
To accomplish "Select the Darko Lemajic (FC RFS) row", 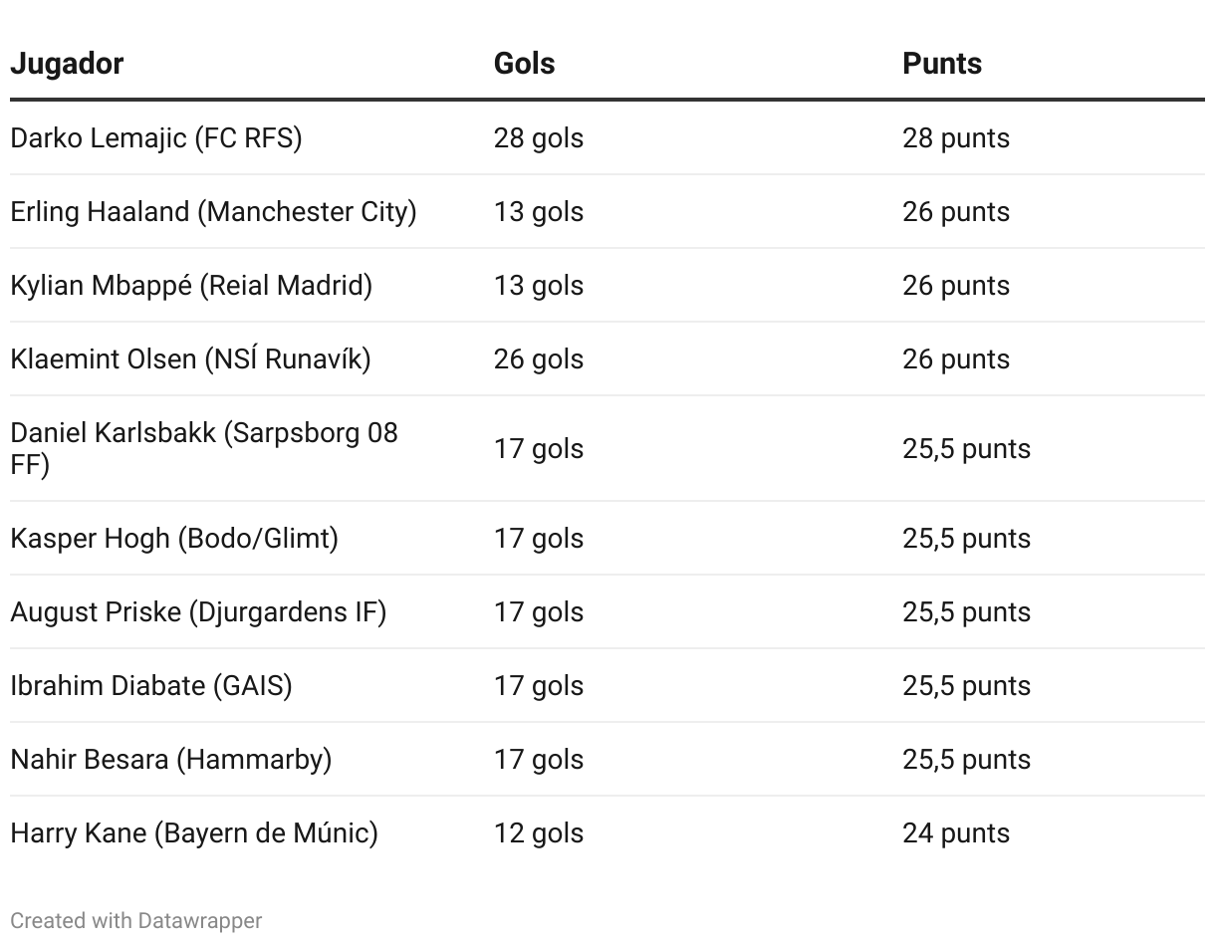I will point(156,138).
